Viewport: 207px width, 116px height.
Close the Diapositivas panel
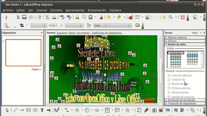pos(42,33)
